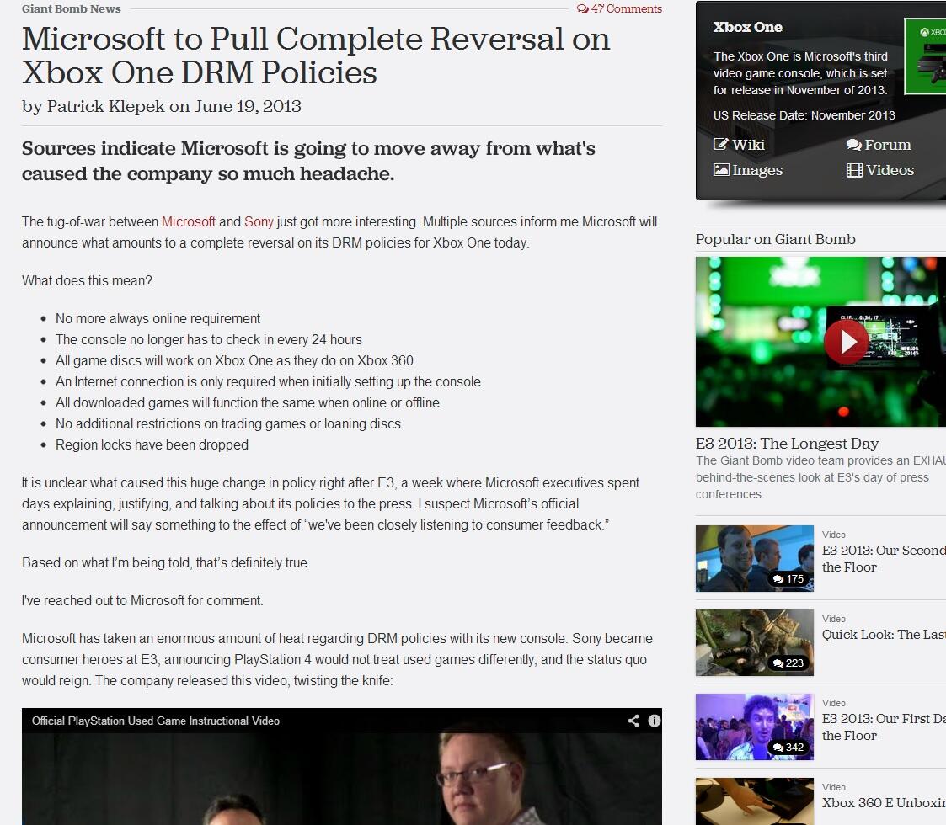Click the Sony link in the article
This screenshot has height=825, width=946.
pyautogui.click(x=259, y=222)
